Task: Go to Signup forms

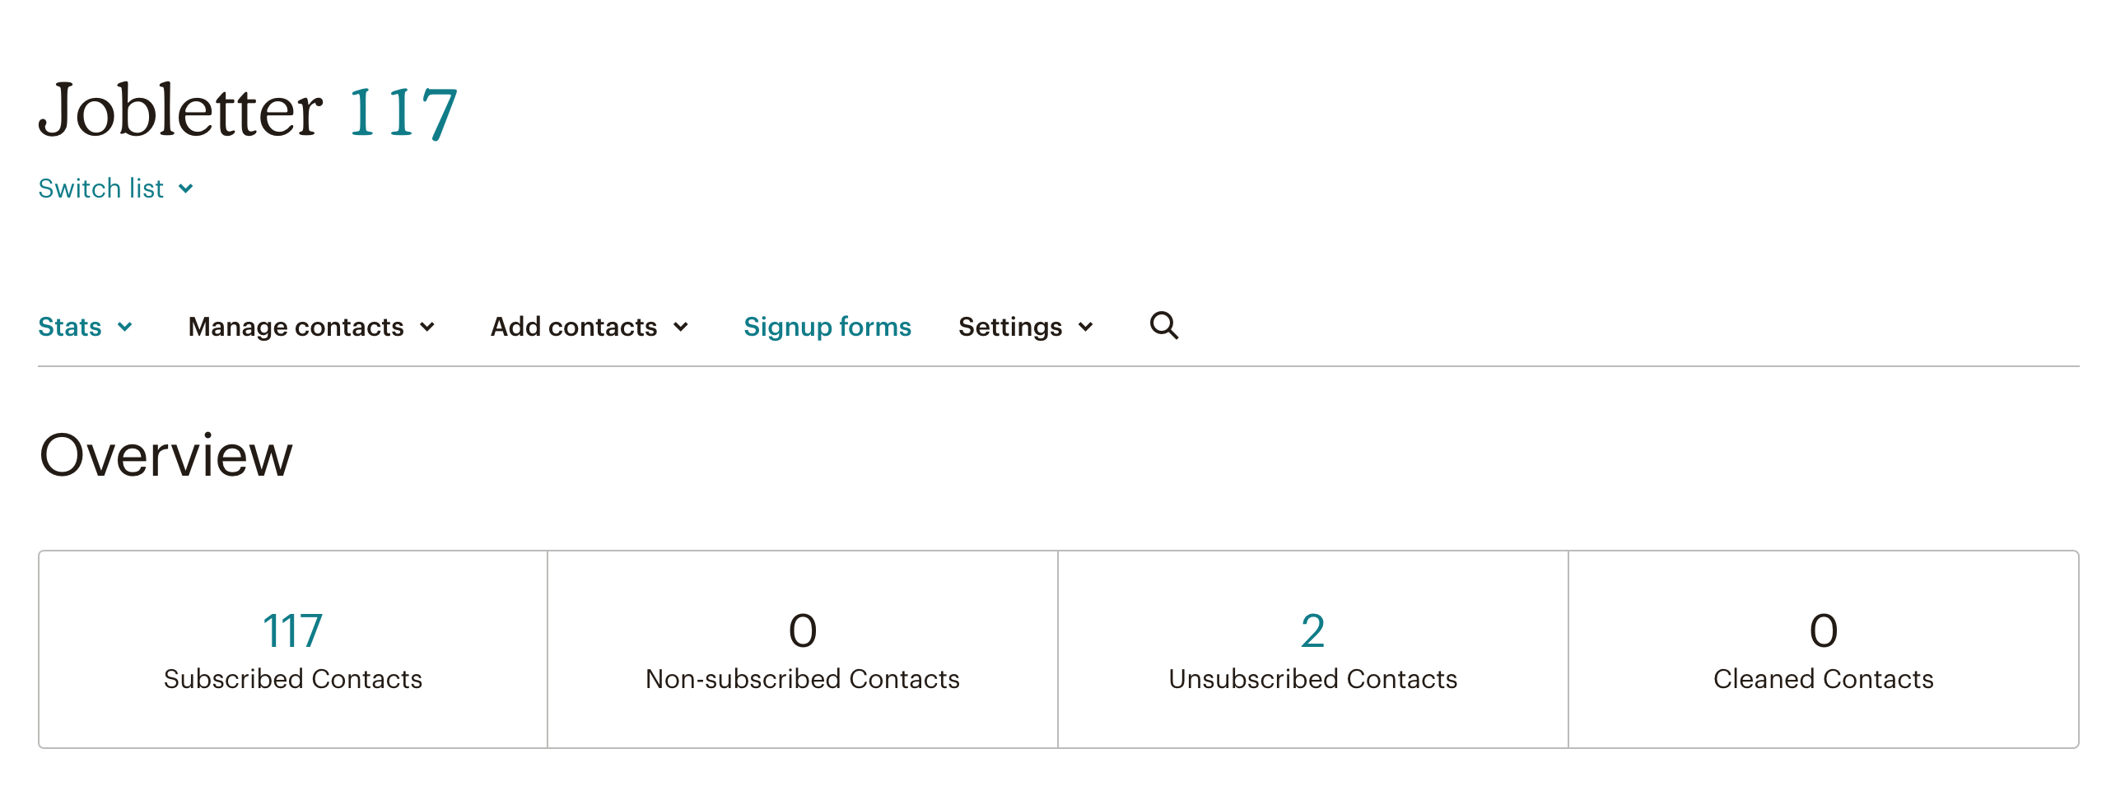Action: click(827, 327)
